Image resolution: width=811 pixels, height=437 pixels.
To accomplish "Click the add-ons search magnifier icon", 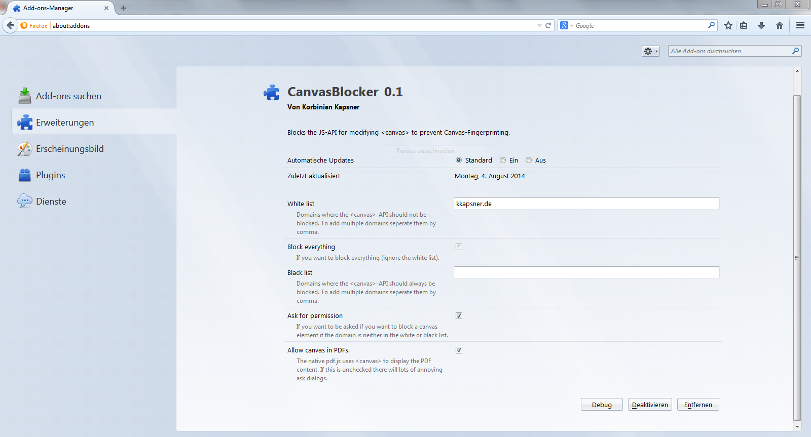I will click(796, 51).
